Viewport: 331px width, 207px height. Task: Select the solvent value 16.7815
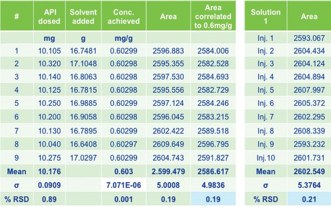pyautogui.click(x=84, y=90)
